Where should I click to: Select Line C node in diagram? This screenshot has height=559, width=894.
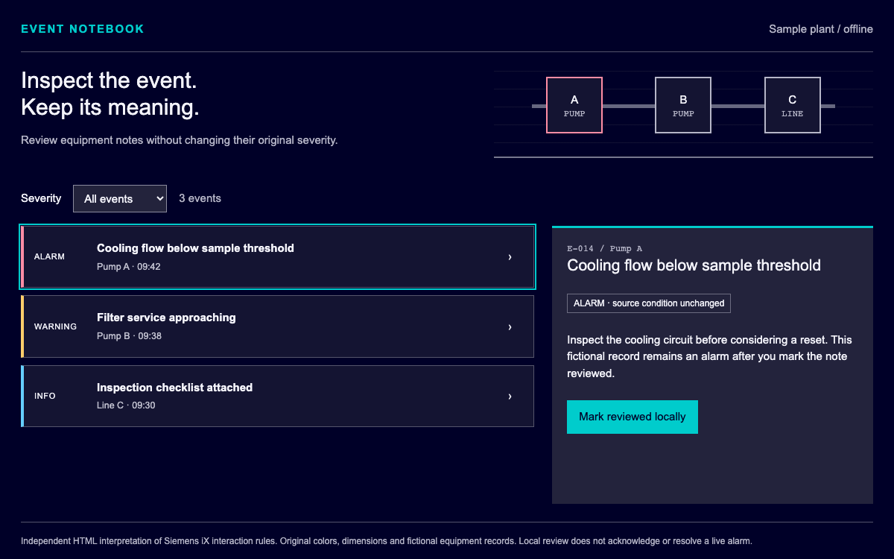click(x=793, y=105)
